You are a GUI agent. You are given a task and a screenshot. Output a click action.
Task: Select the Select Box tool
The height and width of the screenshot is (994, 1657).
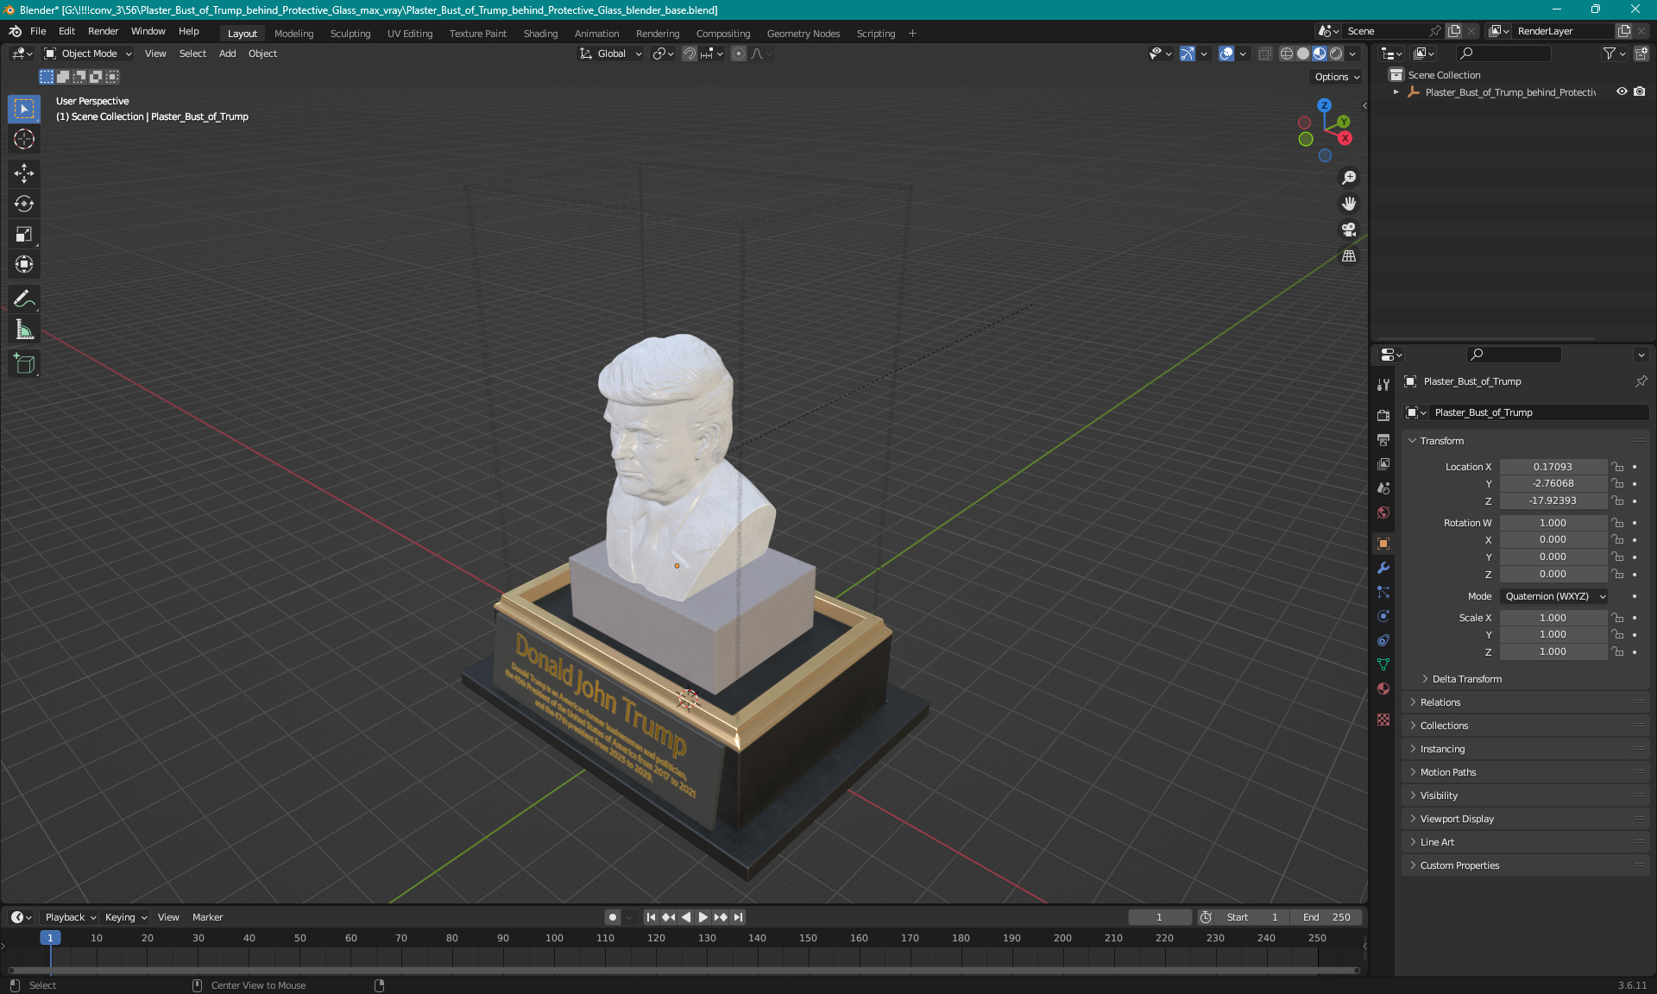24,109
